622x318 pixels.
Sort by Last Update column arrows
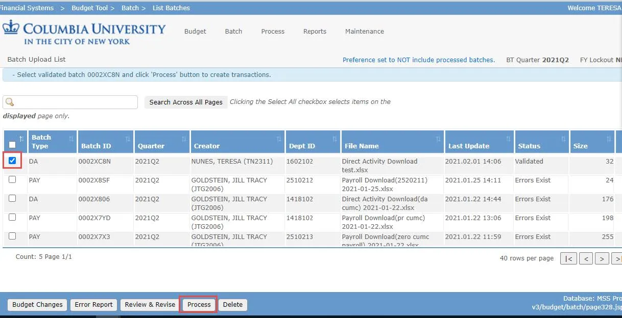tap(508, 139)
